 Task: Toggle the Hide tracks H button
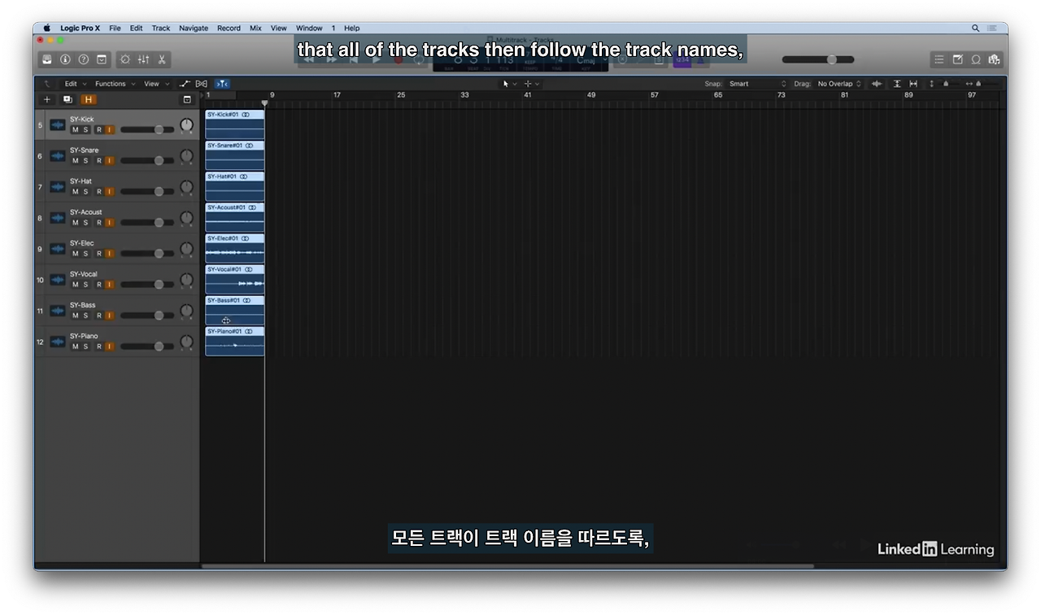pyautogui.click(x=88, y=99)
